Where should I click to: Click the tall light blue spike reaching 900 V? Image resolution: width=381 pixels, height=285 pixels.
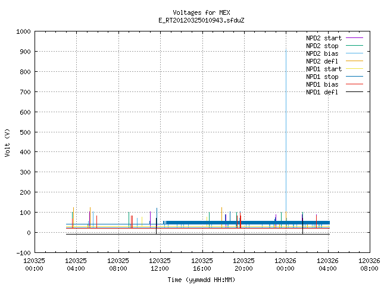286,131
